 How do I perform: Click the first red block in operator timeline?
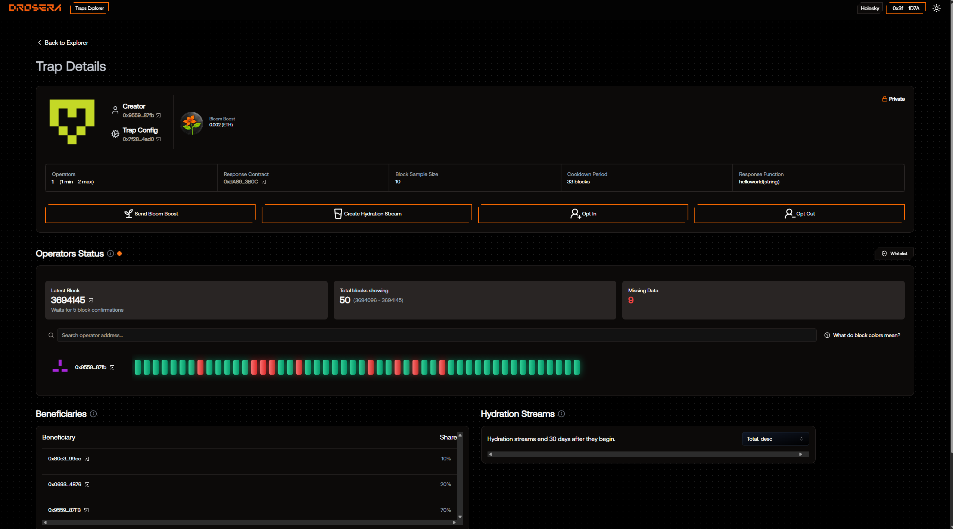(x=200, y=367)
